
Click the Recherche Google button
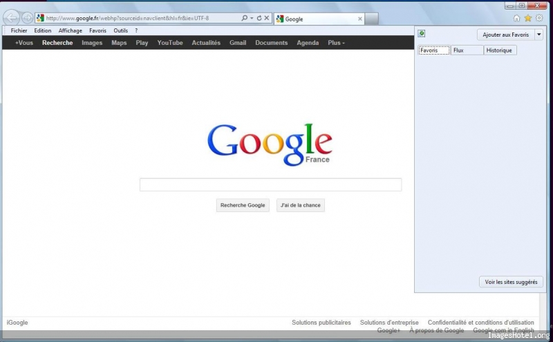click(x=243, y=205)
